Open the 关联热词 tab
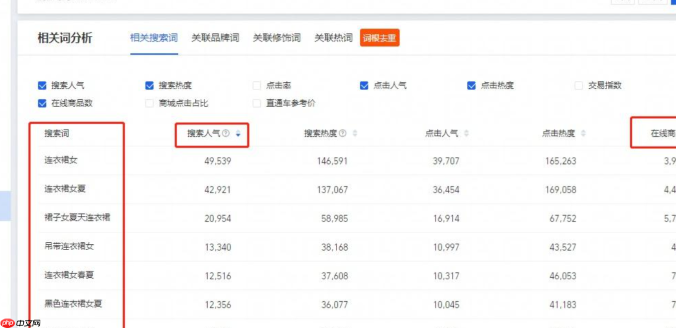The image size is (676, 328). coord(333,38)
